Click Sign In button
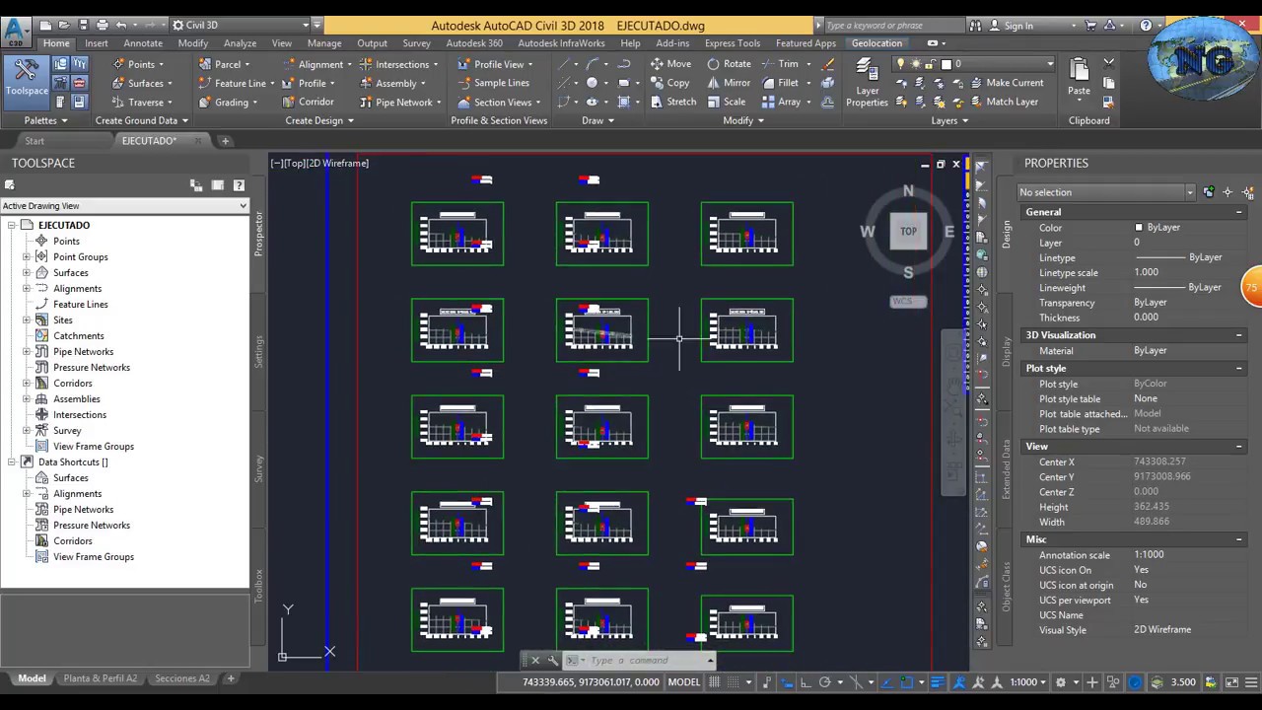 [1010, 25]
